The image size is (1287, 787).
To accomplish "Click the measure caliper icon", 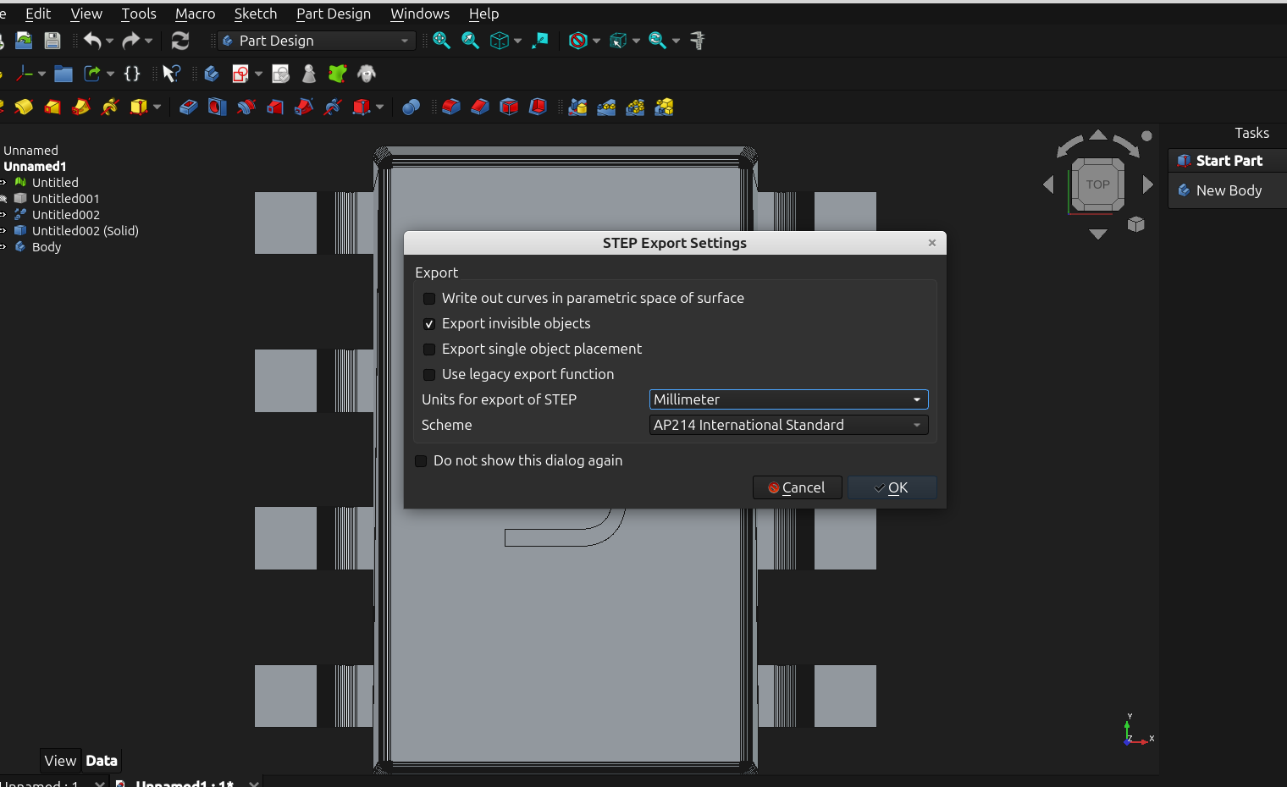I will 698,41.
